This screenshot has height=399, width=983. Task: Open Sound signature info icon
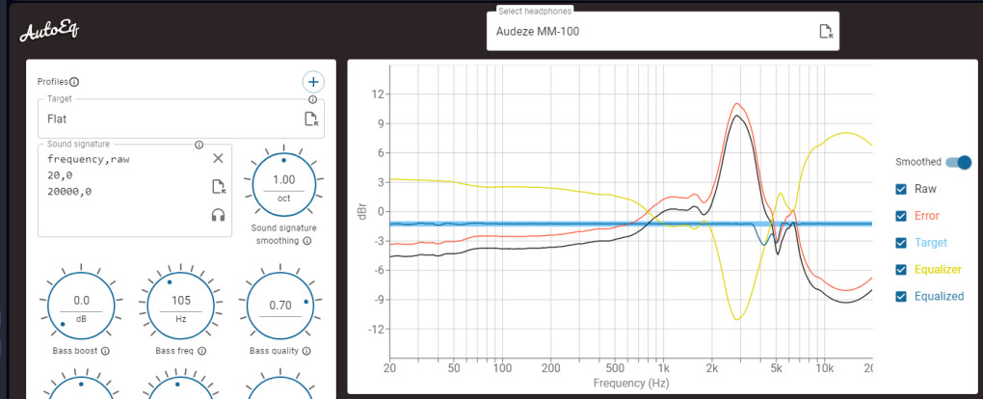[199, 145]
